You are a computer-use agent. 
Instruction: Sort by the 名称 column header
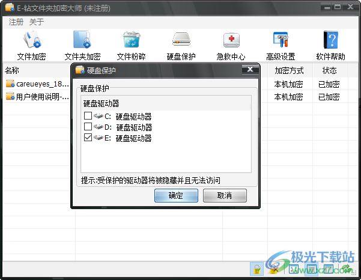pyautogui.click(x=37, y=70)
